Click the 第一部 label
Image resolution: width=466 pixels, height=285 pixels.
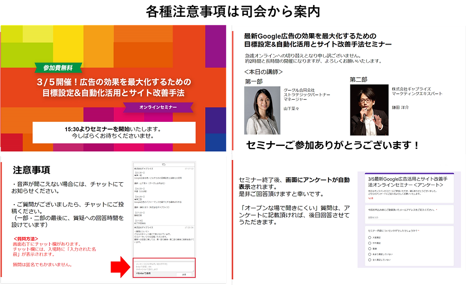click(x=254, y=82)
